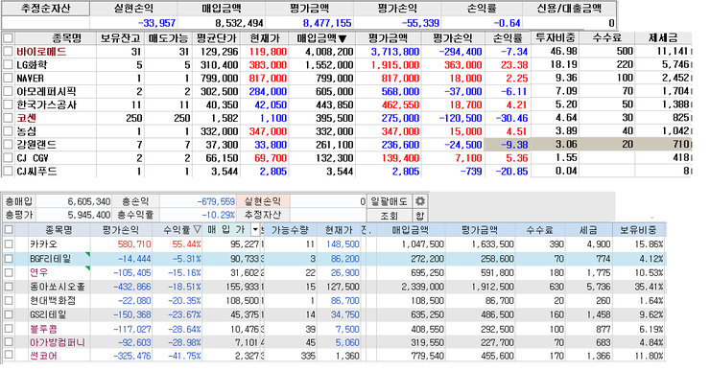
Task: Select the 아가방컴퍼니 stock name
Action: point(58,342)
